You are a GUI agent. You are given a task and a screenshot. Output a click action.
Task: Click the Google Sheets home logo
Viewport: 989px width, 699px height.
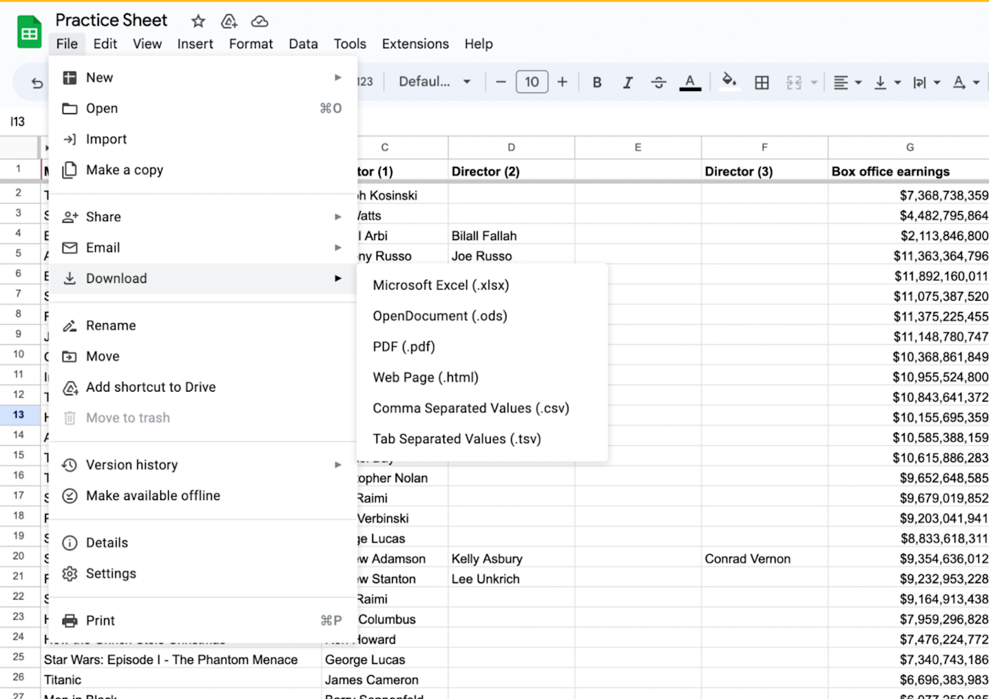29,32
